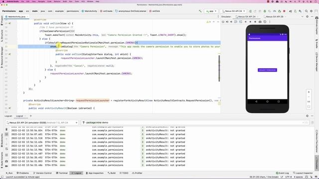Open the File menu
Viewport: 319px width, 179px height.
(x=22, y=1)
